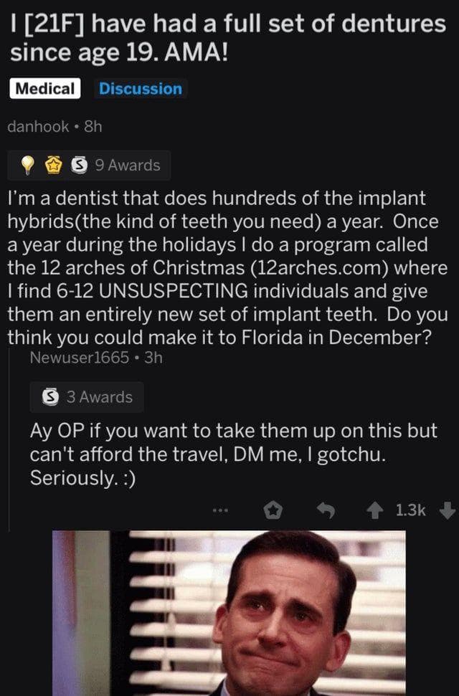Downvote the Newuser1665 comment

[x=446, y=510]
